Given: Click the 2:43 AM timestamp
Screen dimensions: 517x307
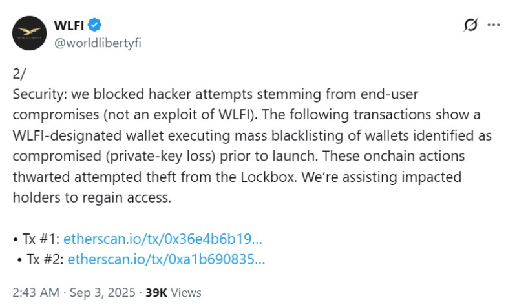Looking at the screenshot, I should [x=36, y=292].
